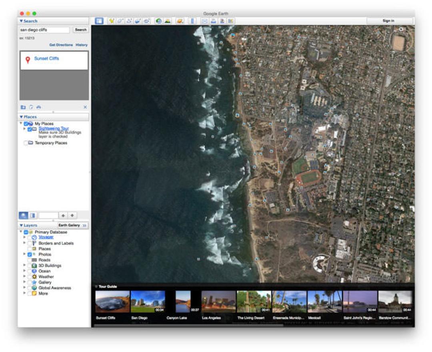Select the San Diego tour thumbnail

148,302
